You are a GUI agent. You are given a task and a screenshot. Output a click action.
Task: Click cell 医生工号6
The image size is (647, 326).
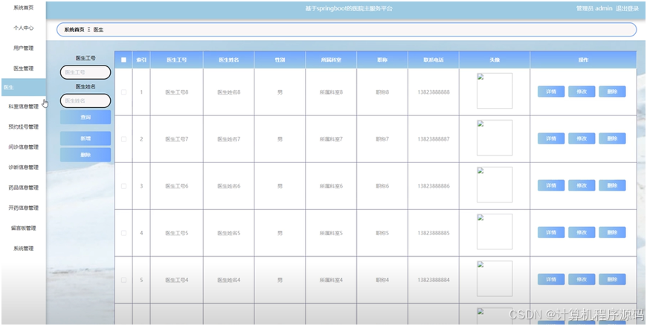tap(176, 186)
